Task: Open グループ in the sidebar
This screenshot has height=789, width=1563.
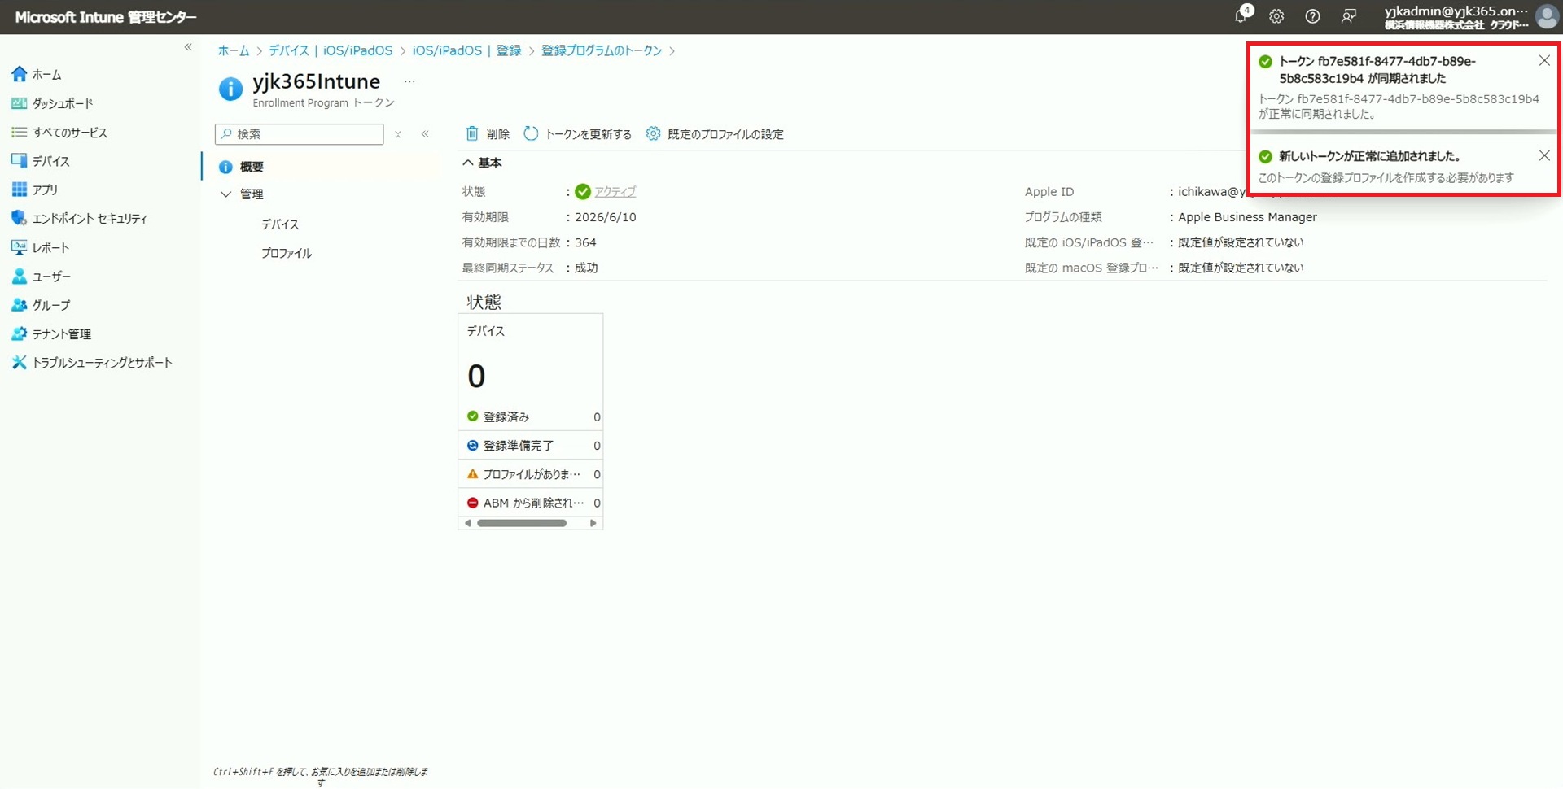Action: coord(42,305)
